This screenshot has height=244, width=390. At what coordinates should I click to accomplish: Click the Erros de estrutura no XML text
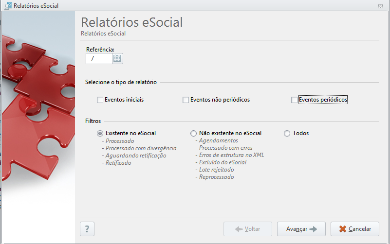[231, 155]
